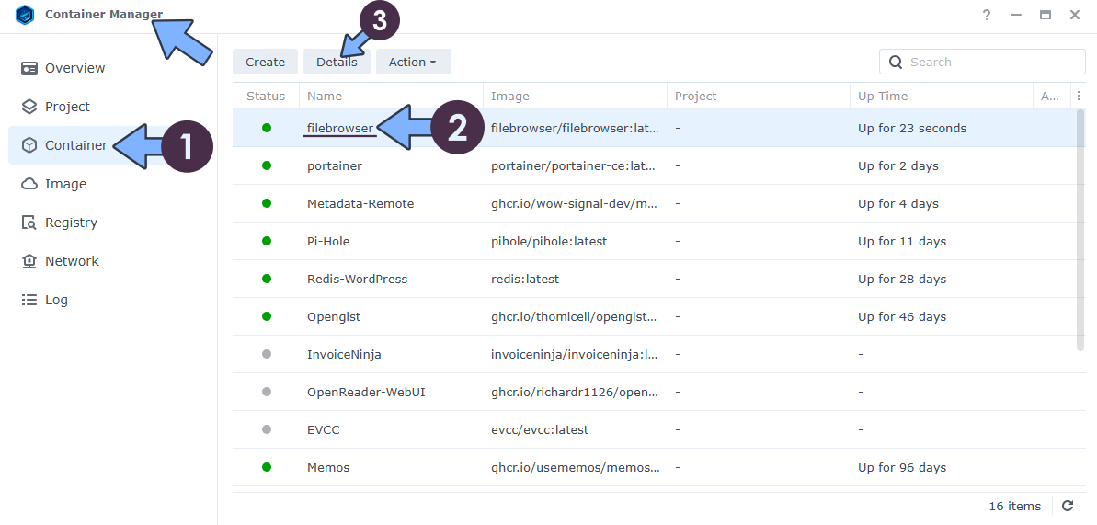Click gray status dot for EVCC

(x=267, y=429)
